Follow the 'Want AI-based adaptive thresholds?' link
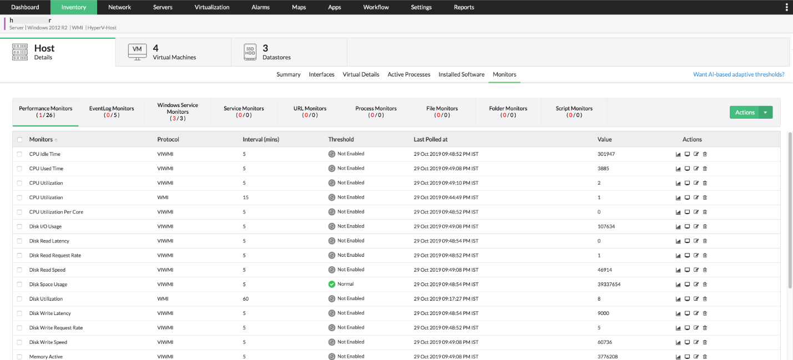The image size is (793, 360). (x=738, y=74)
